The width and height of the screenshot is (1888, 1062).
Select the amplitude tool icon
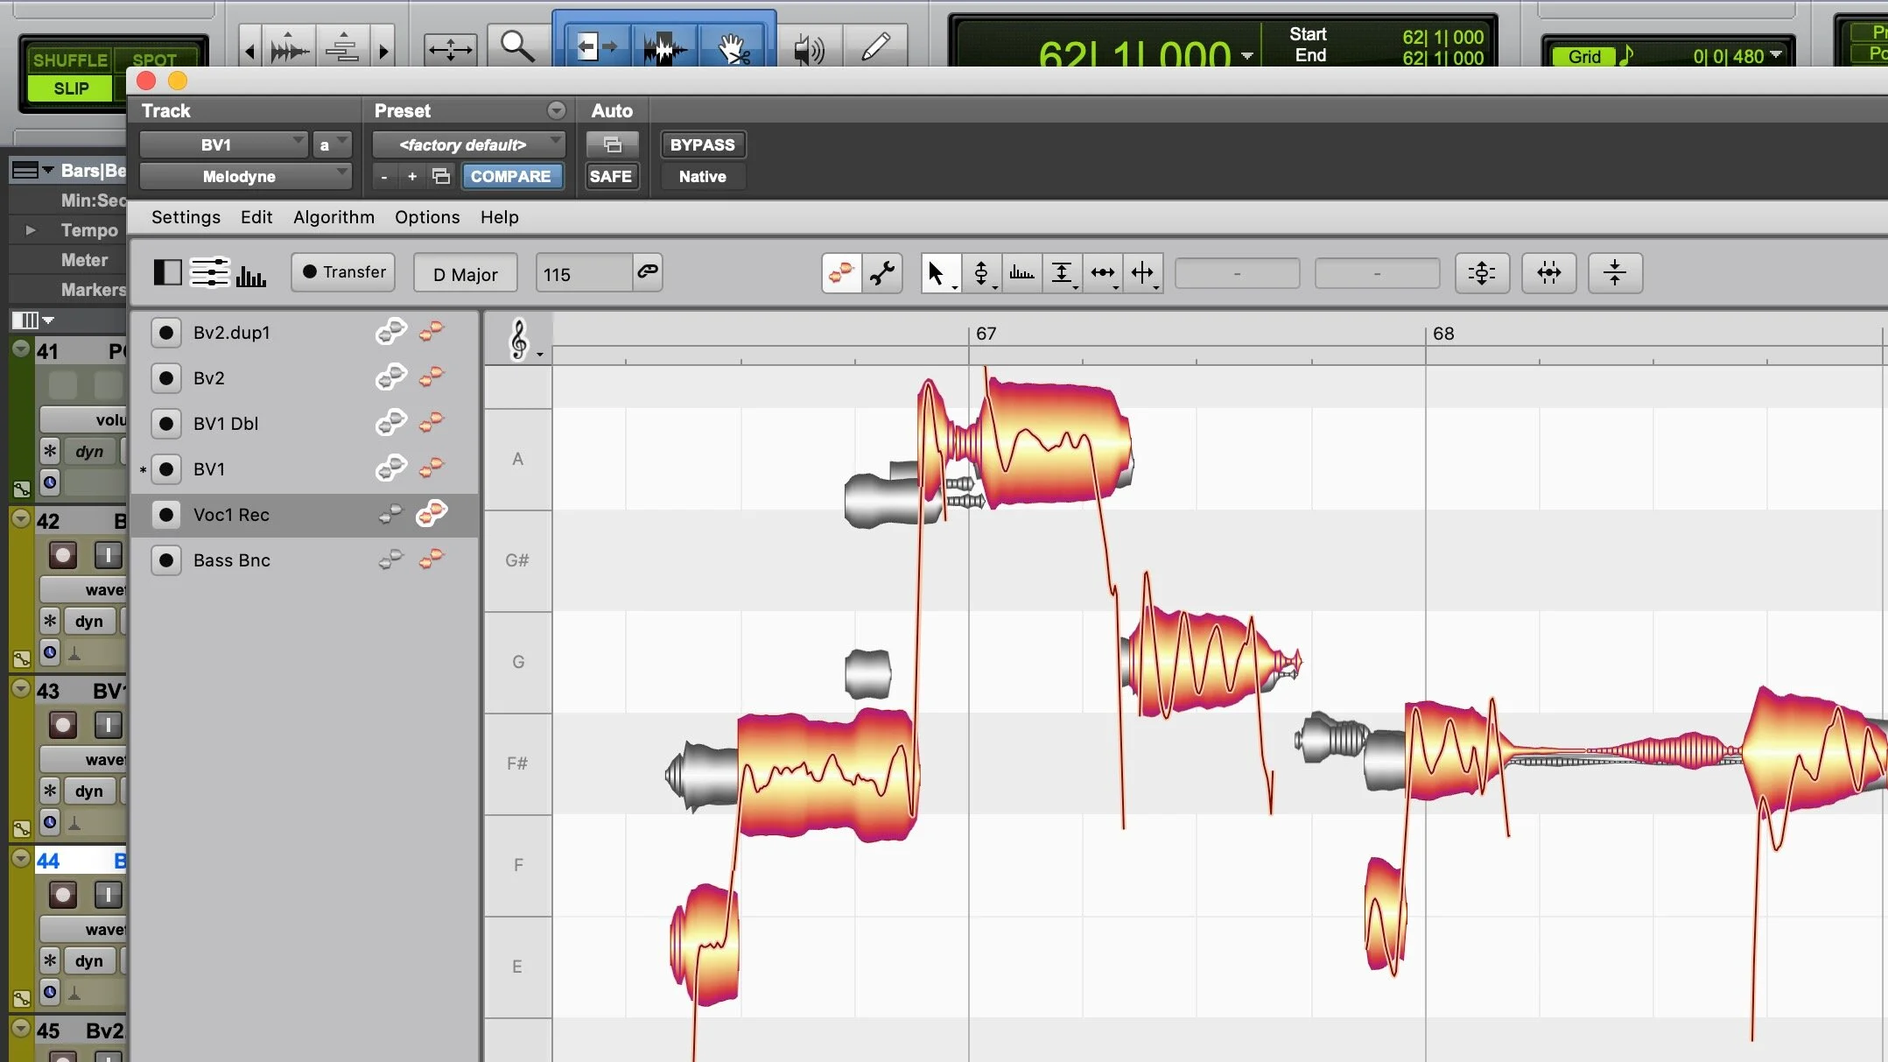pyautogui.click(x=1062, y=273)
